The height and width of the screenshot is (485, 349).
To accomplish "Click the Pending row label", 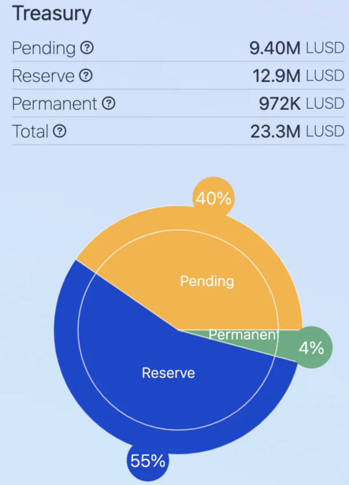I will point(43,48).
